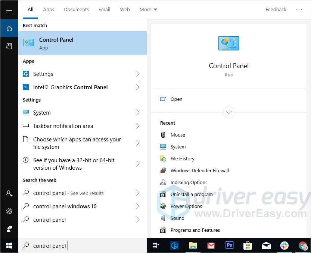Switch to the Documents tab
The height and width of the screenshot is (253, 311).
tap(76, 9)
